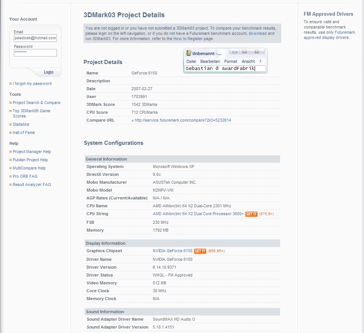Click AMD Athlon 64 X2 3600+ processor link
Screen dimensions: 364x333
click(198, 214)
